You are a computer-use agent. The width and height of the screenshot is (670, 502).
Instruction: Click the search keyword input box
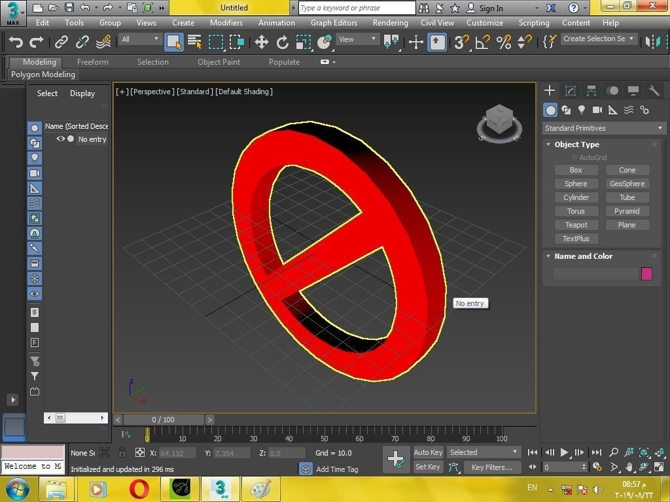tap(357, 8)
